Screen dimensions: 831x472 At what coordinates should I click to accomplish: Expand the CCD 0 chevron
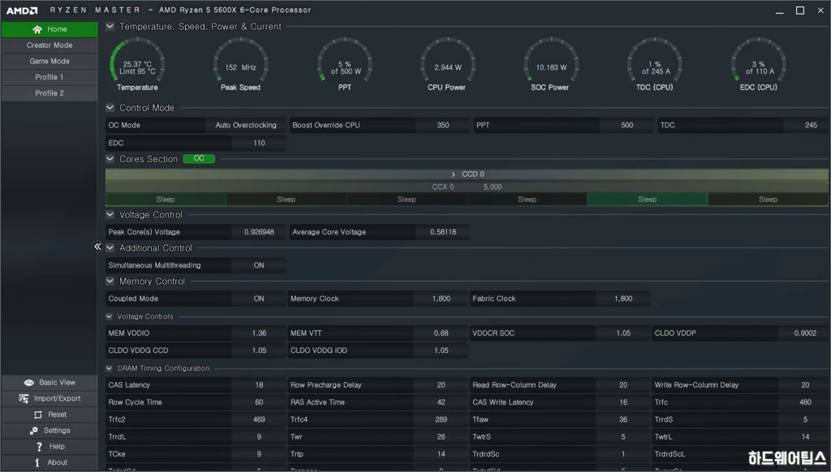tap(453, 174)
